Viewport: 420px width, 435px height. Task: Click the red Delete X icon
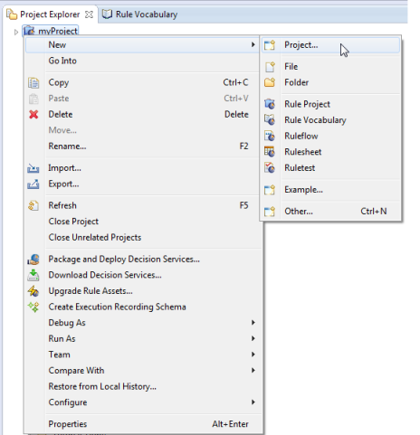(x=33, y=114)
